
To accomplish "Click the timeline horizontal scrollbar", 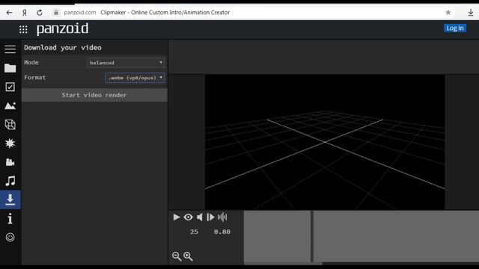I will (283, 263).
